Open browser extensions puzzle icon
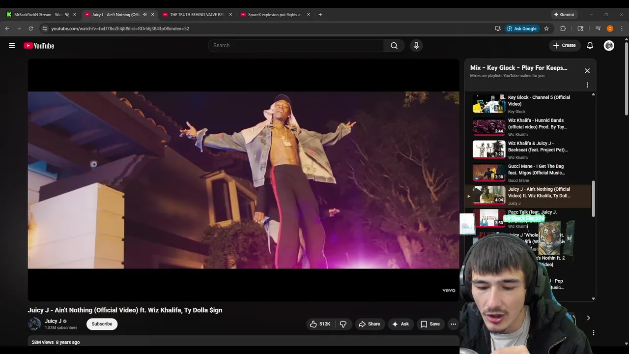Viewport: 629px width, 354px height. [563, 29]
